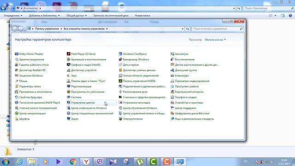
Task: Click Центр синхронизации green icon
Action: point(17,113)
